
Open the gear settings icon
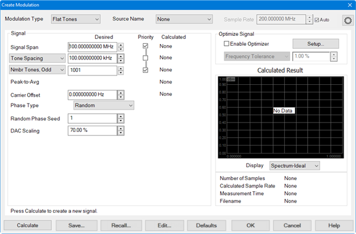pyautogui.click(x=347, y=20)
